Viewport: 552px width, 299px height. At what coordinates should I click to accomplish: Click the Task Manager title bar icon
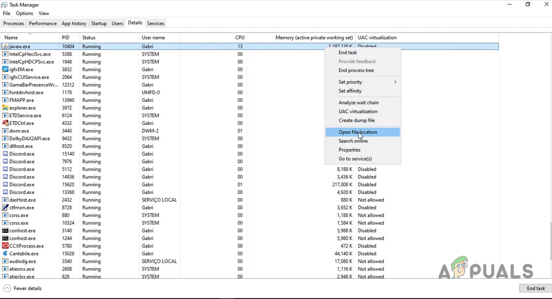[5, 5]
